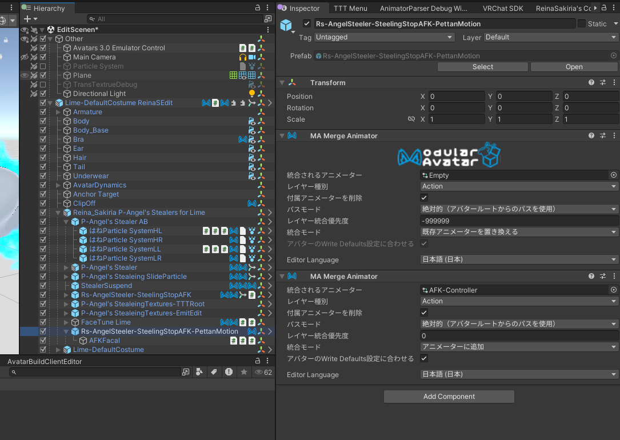Open help for the Transform component
The height and width of the screenshot is (440, 620).
(x=591, y=83)
